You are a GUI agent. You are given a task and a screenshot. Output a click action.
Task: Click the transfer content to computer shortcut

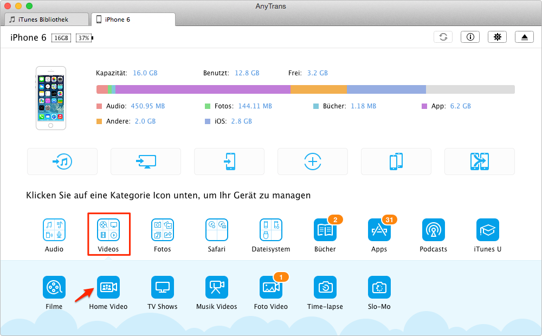[146, 161]
